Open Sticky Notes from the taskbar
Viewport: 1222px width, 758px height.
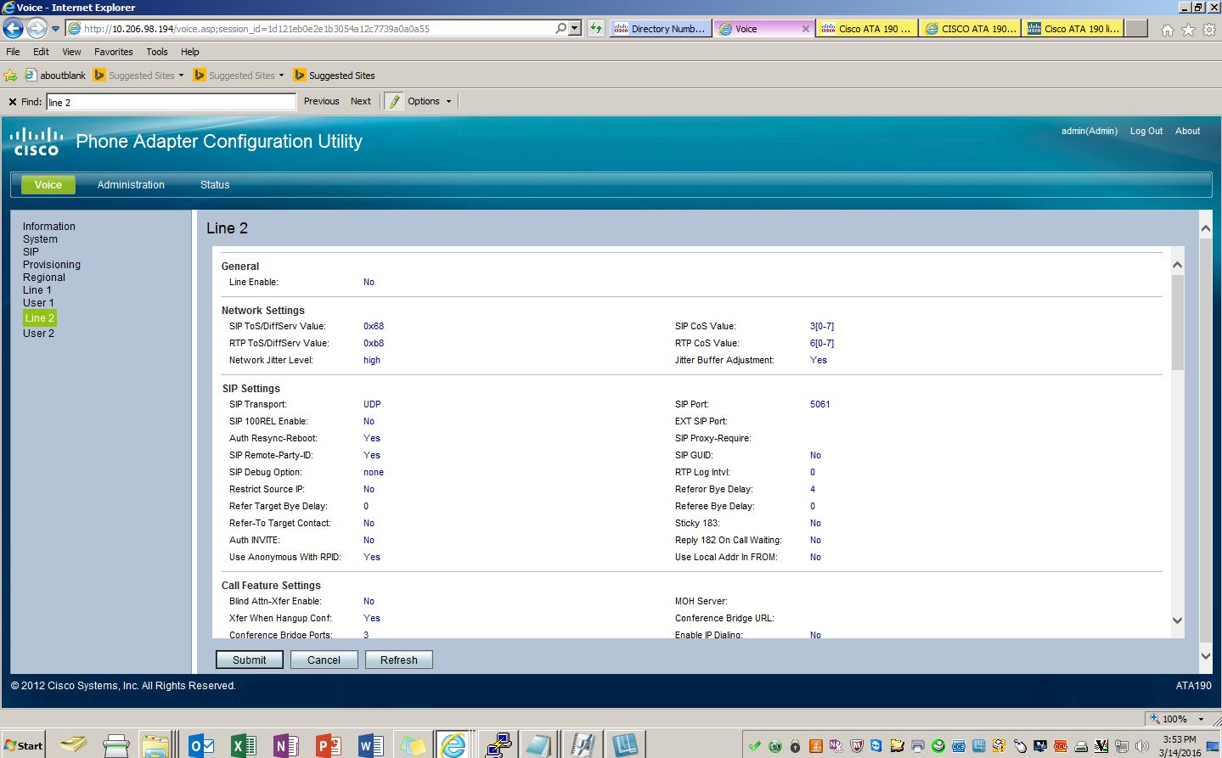point(413,745)
